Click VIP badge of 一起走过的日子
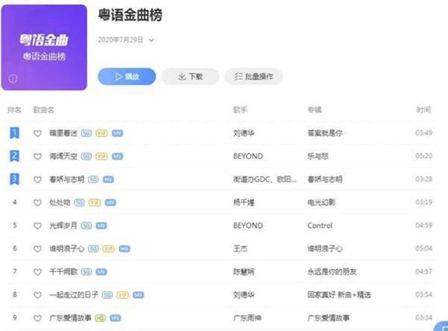Viewport: 448px width, 331px height. (122, 295)
